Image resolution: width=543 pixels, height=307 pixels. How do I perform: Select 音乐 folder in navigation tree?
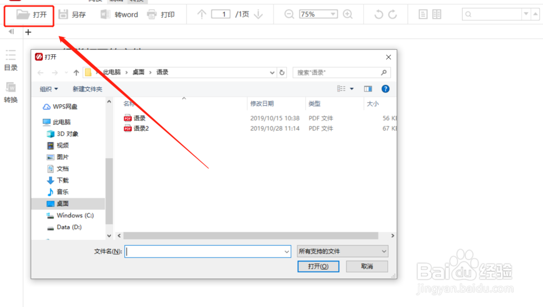coord(58,192)
